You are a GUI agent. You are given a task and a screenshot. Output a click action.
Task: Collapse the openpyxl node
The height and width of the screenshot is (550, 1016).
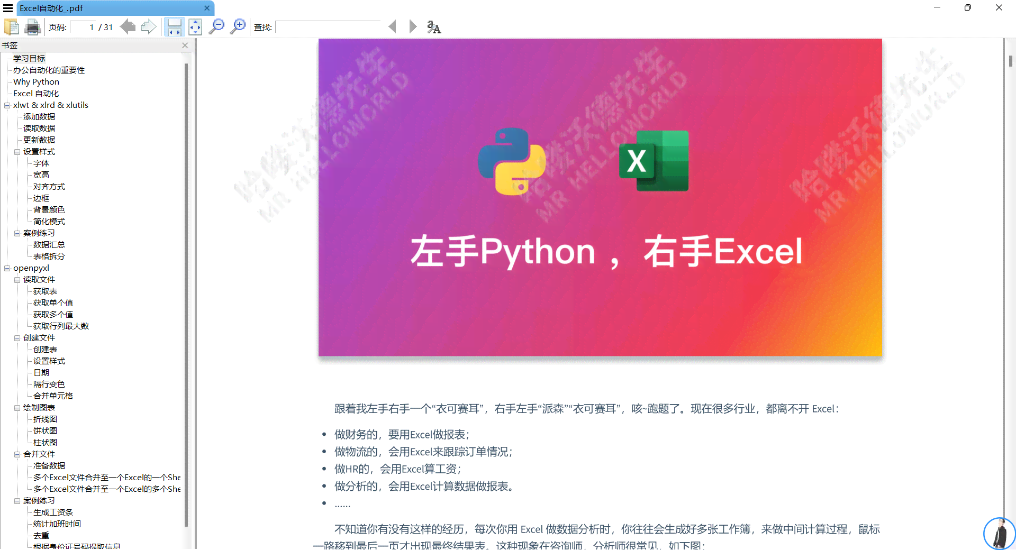7,268
